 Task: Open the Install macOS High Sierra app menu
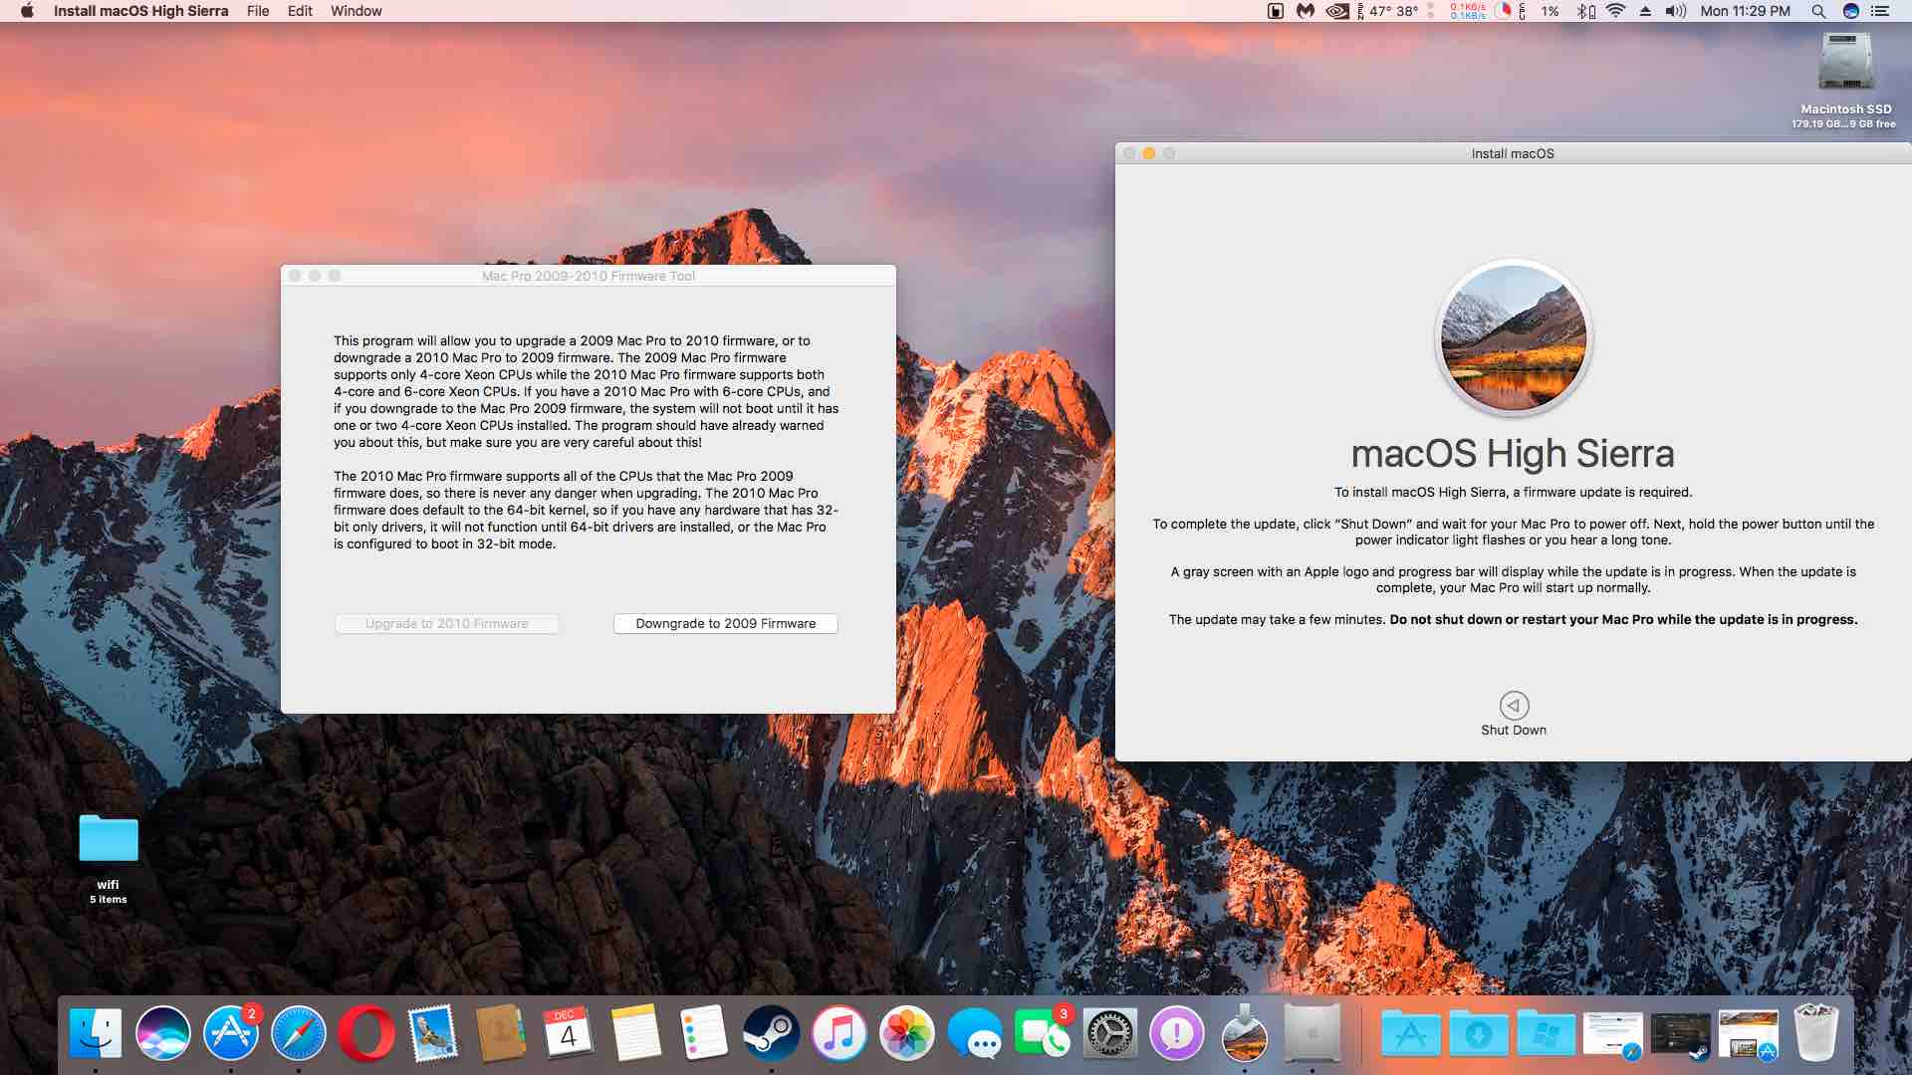[140, 11]
